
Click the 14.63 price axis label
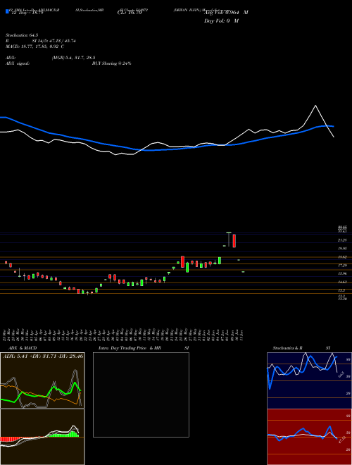point(342,283)
